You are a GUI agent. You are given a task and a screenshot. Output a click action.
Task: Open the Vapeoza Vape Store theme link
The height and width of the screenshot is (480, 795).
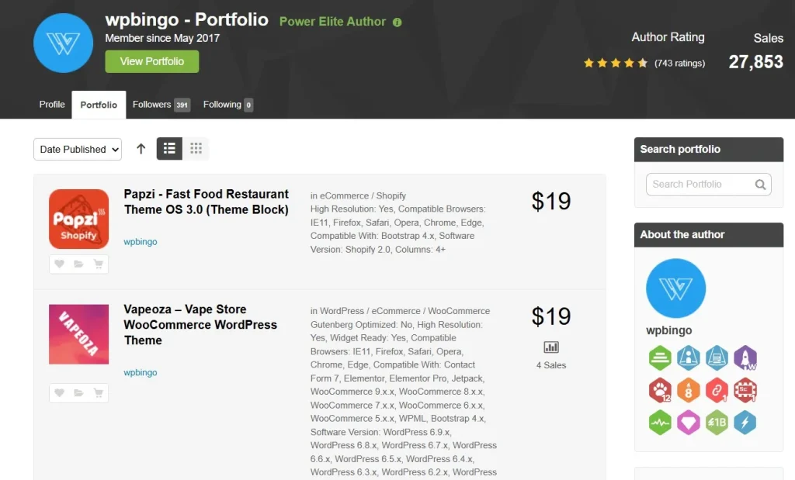[200, 324]
